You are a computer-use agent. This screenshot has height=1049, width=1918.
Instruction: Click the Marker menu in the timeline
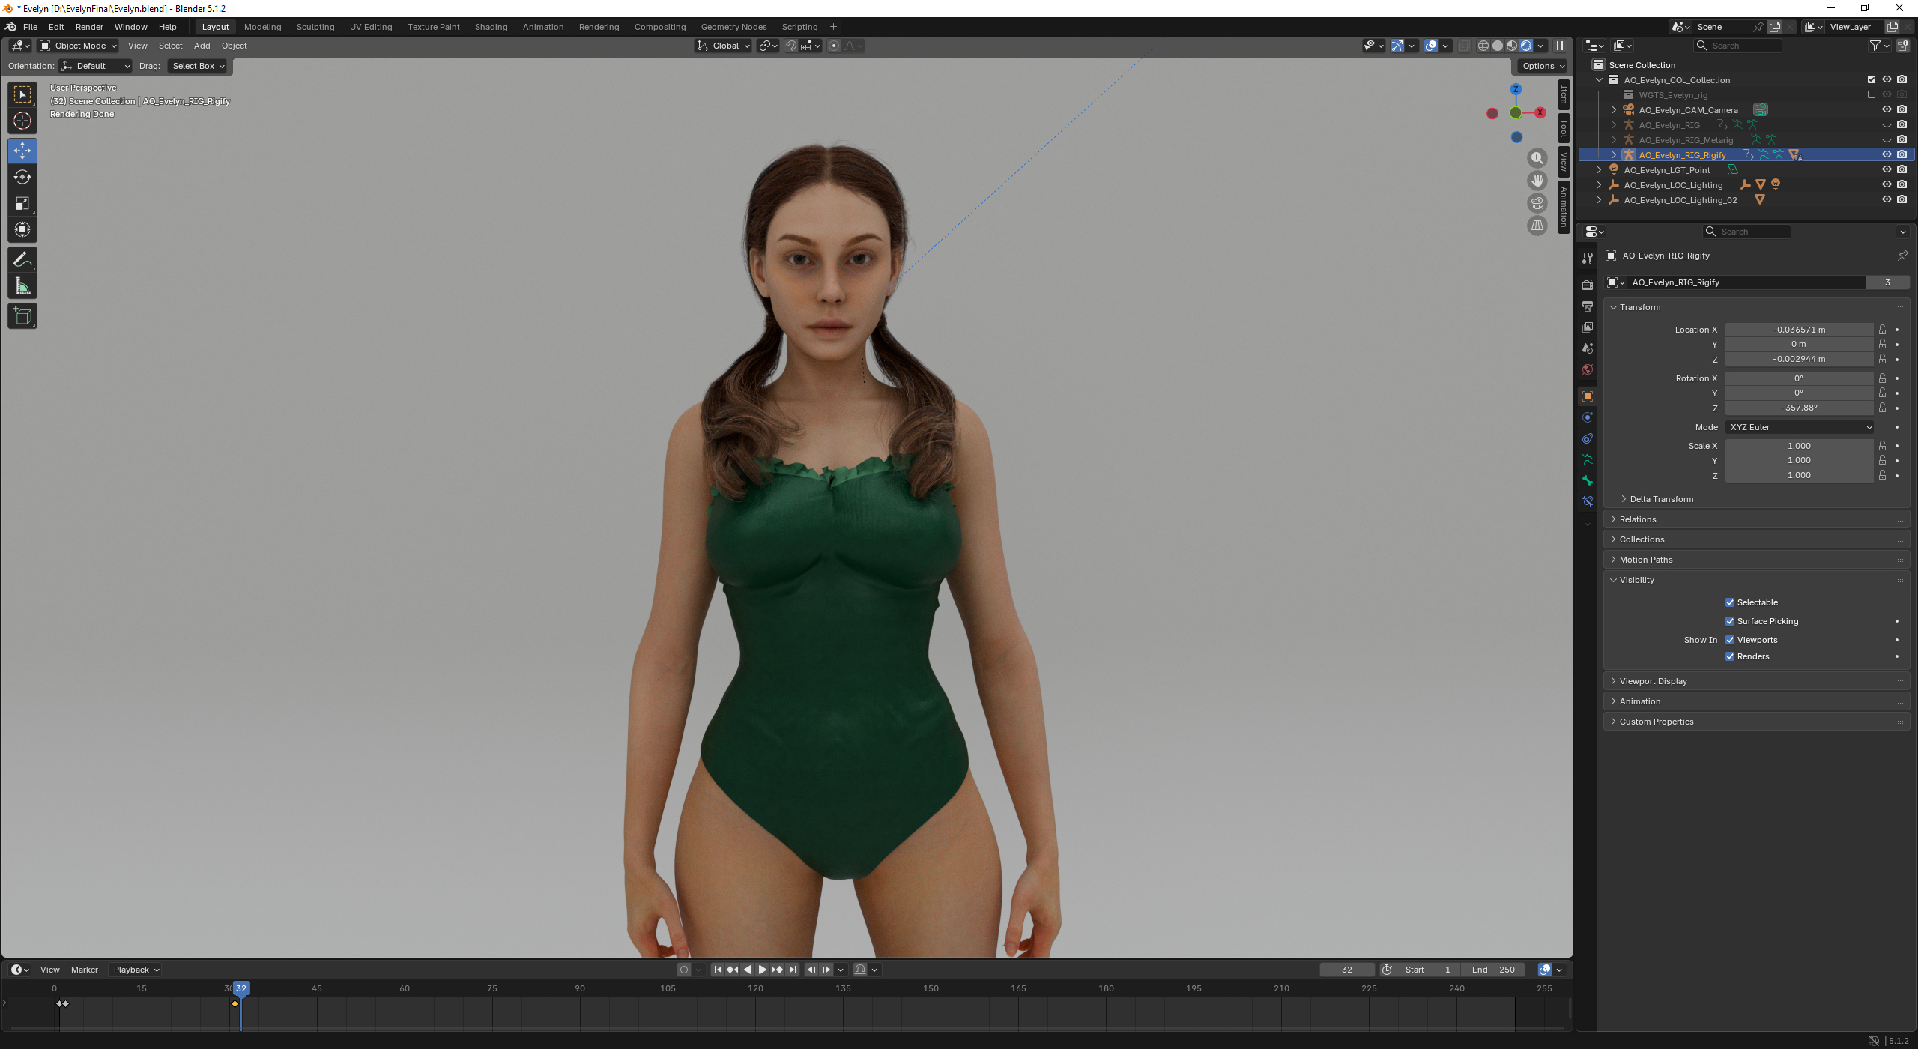(85, 970)
